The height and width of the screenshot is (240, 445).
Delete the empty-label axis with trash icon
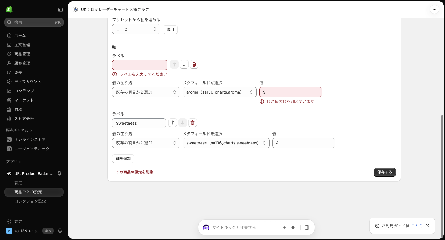tap(194, 64)
